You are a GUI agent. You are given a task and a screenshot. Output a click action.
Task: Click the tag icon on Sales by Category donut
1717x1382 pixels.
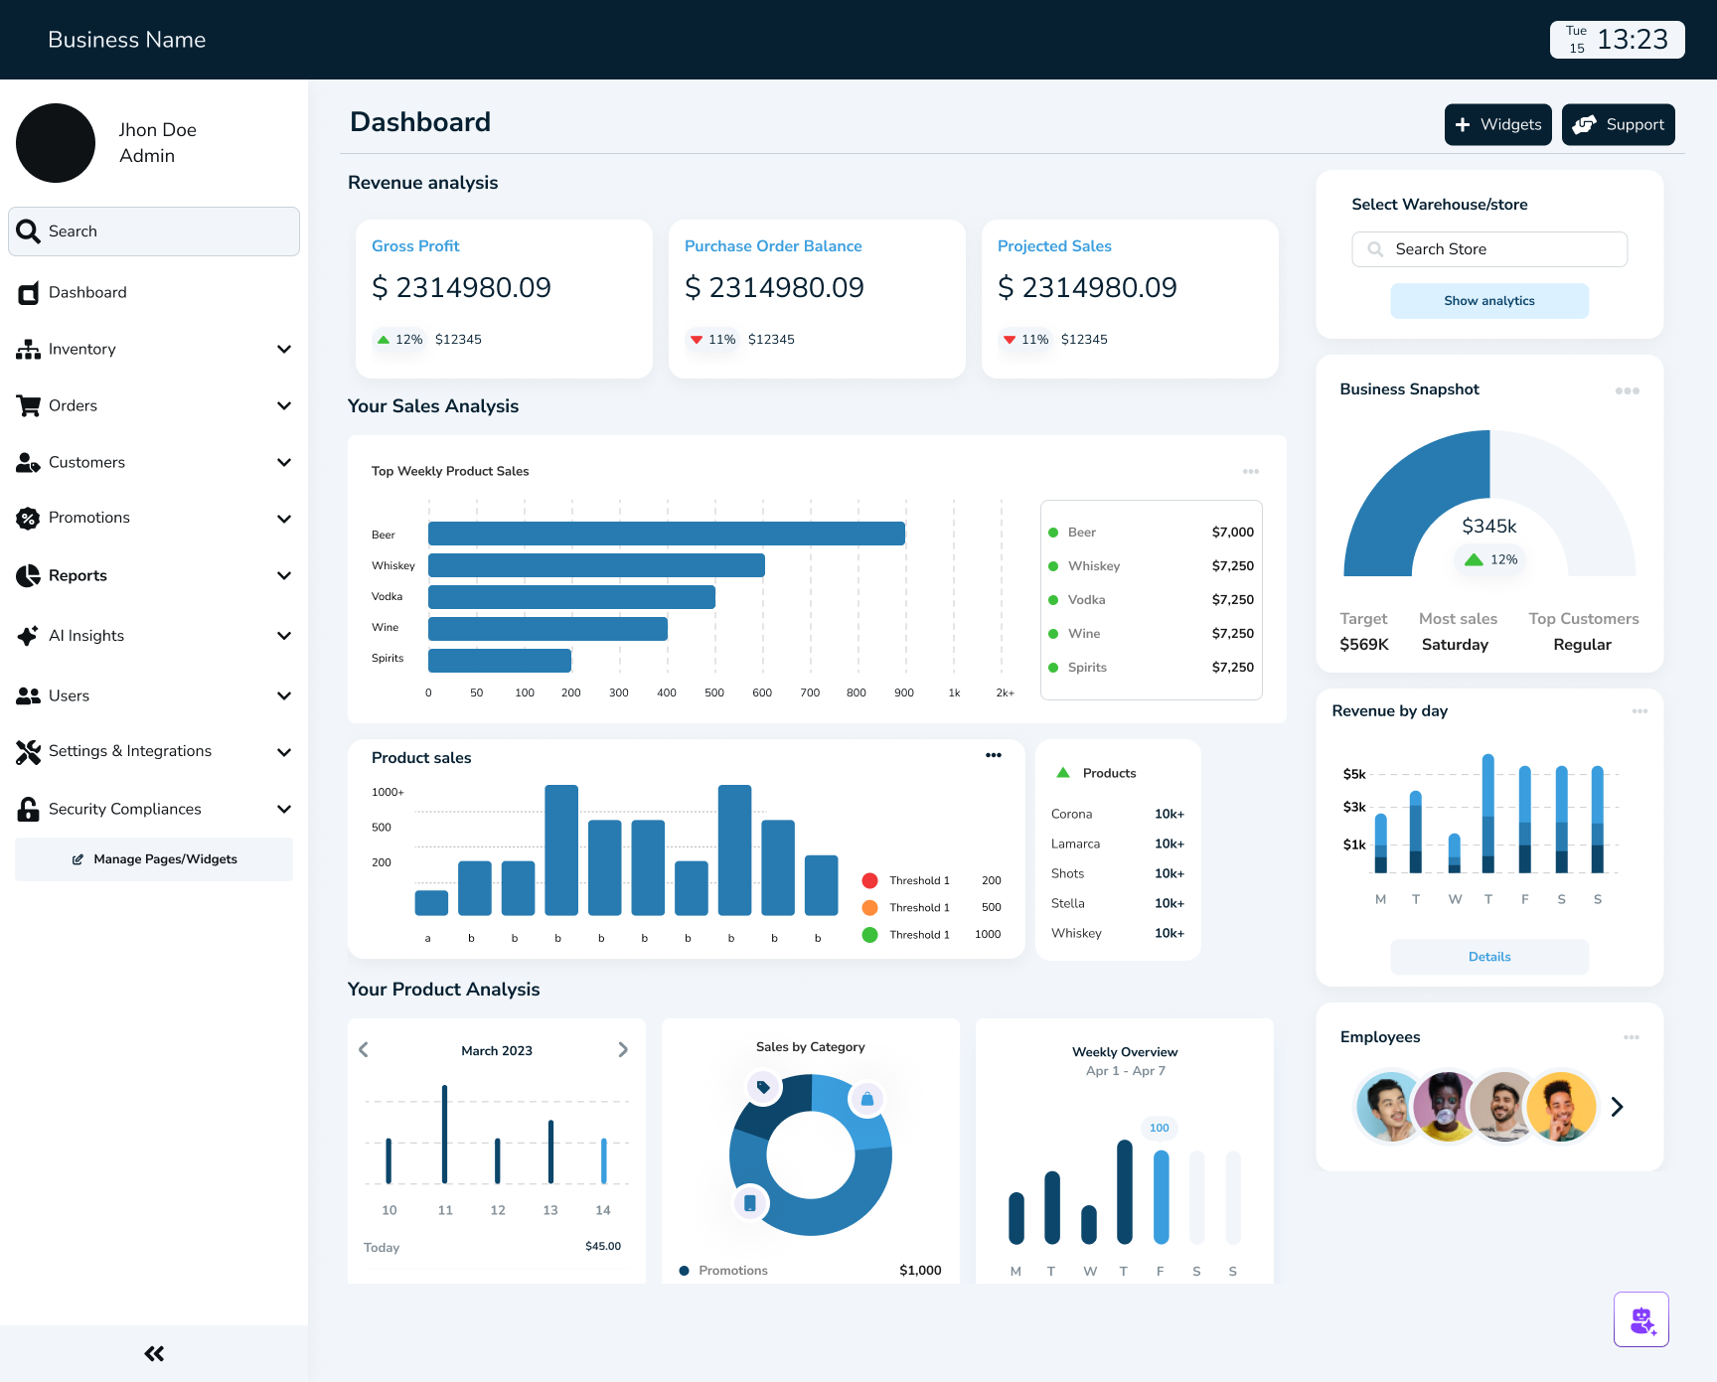pos(763,1087)
